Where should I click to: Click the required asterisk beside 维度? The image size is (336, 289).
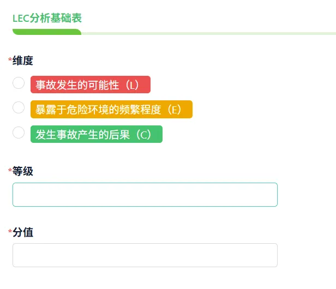coord(10,59)
